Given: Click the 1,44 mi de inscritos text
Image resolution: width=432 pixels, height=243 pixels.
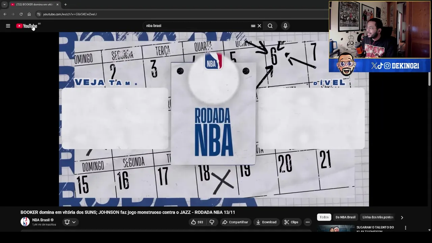Looking at the screenshot, I should pos(44,225).
